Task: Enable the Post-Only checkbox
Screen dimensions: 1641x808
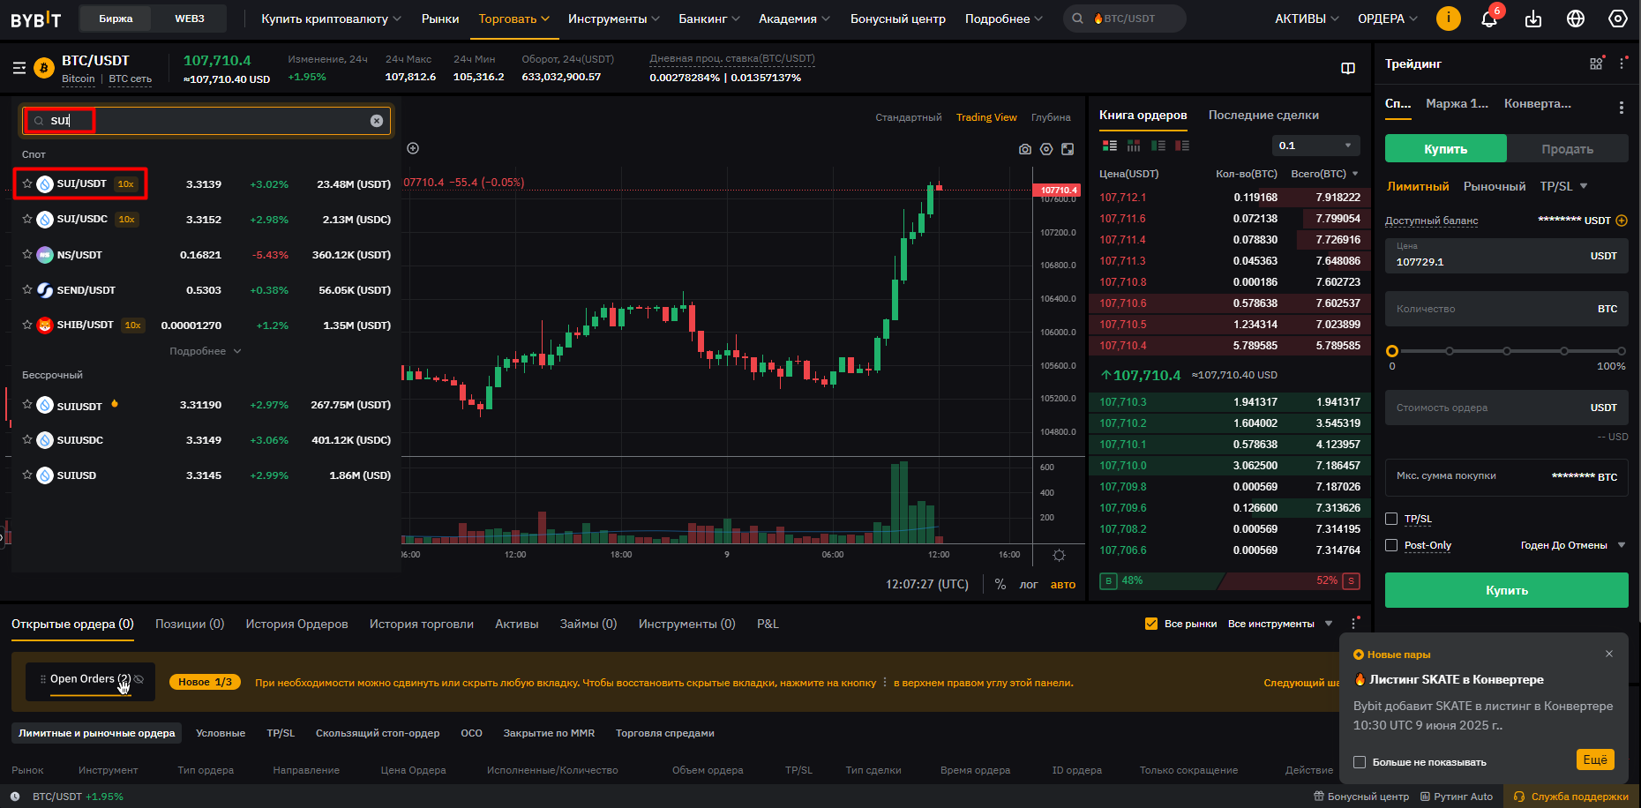Action: (x=1391, y=545)
